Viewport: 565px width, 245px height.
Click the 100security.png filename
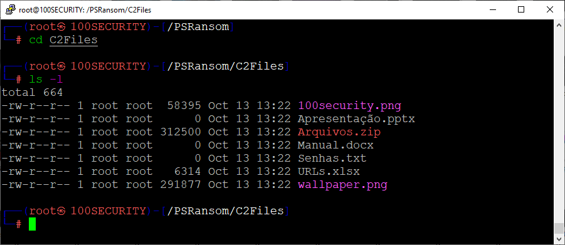[349, 106]
